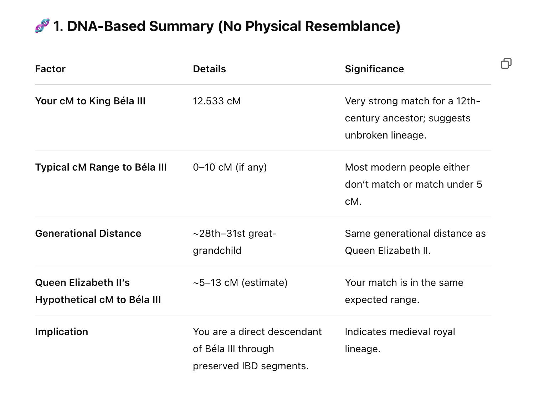Click the Generational Distance row label

tap(88, 234)
